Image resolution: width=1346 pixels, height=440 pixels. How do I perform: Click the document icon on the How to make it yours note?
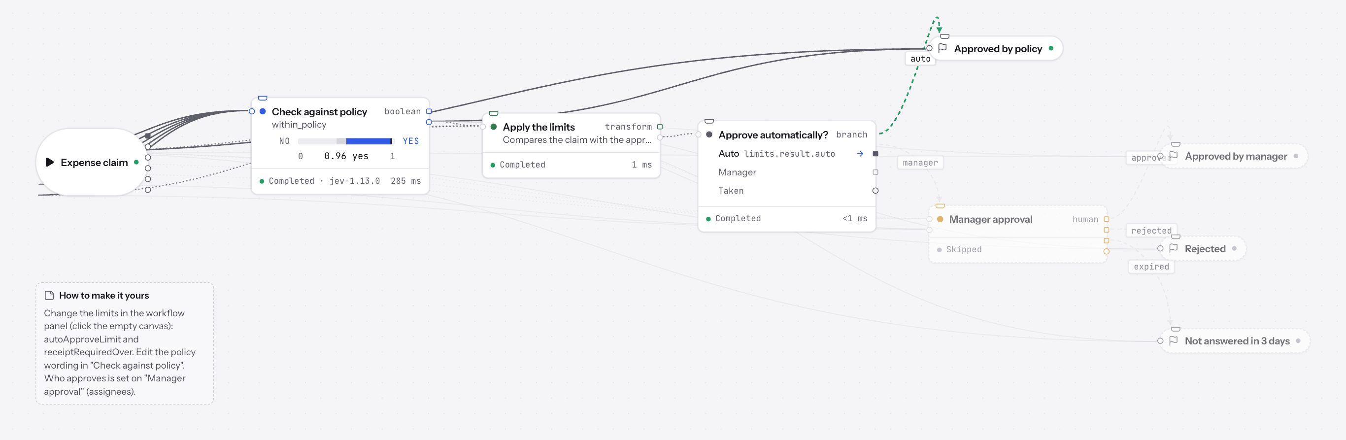(x=50, y=295)
